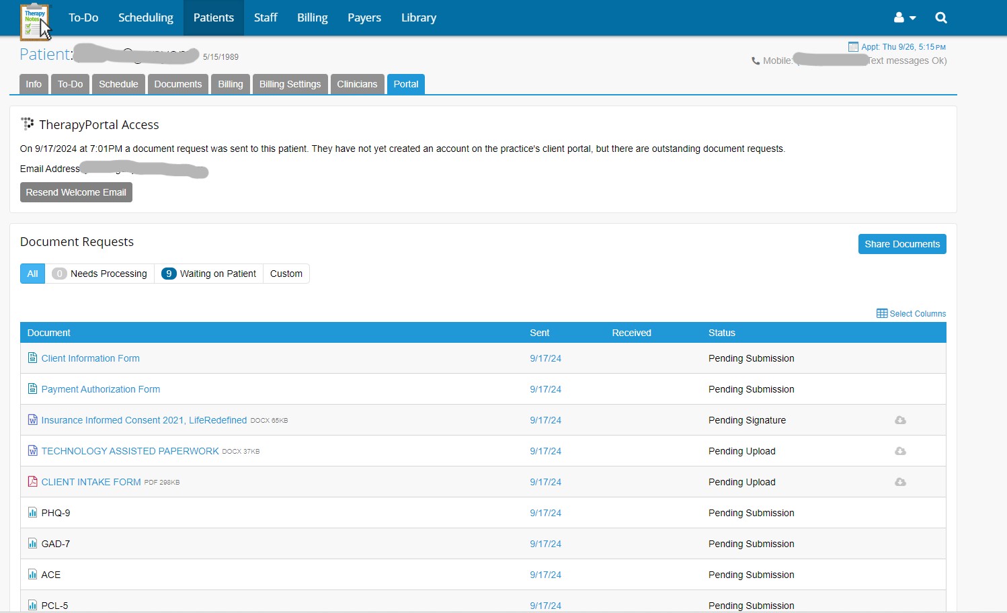Viewport: 1007px width, 613px height.
Task: Open the CLIENT INTAKE FORM document
Action: [91, 482]
